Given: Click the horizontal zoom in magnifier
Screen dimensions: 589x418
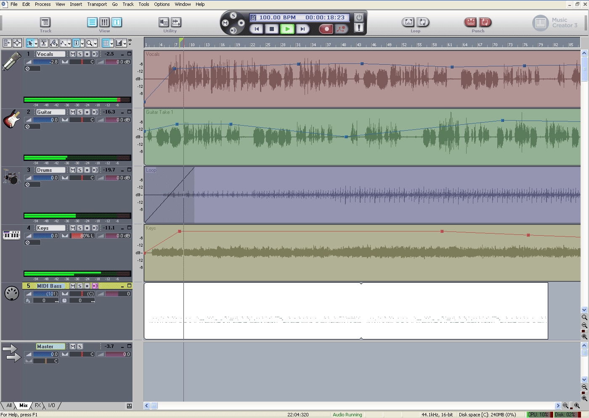Looking at the screenshot, I should pyautogui.click(x=577, y=406).
